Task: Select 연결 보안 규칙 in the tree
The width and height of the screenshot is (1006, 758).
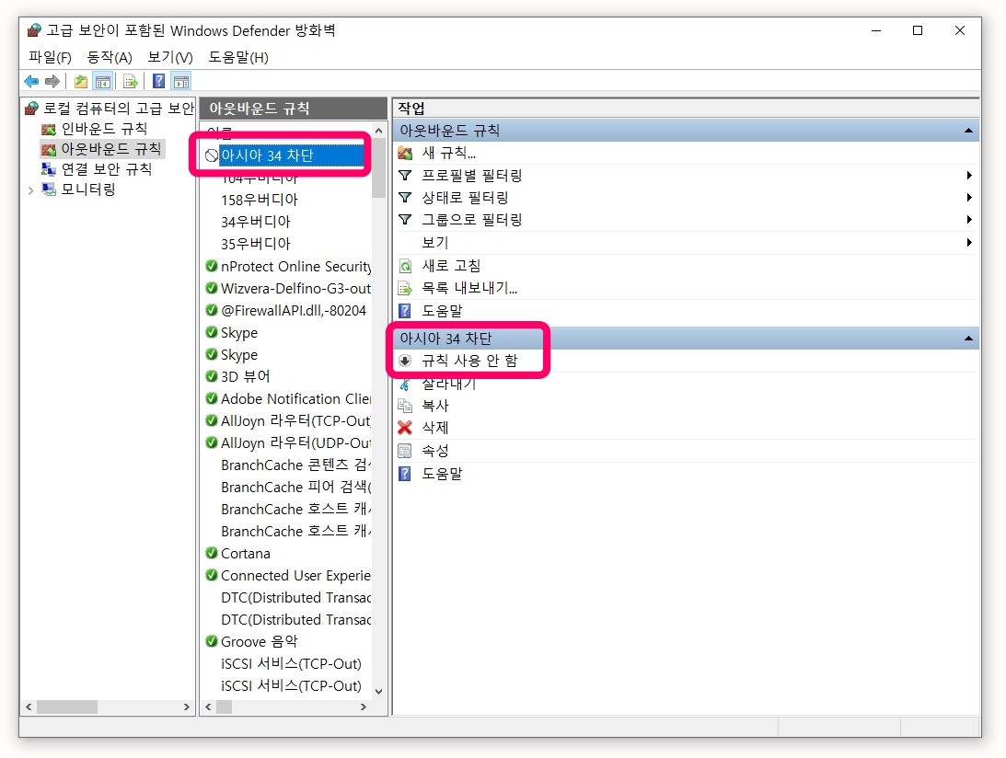Action: coord(107,169)
